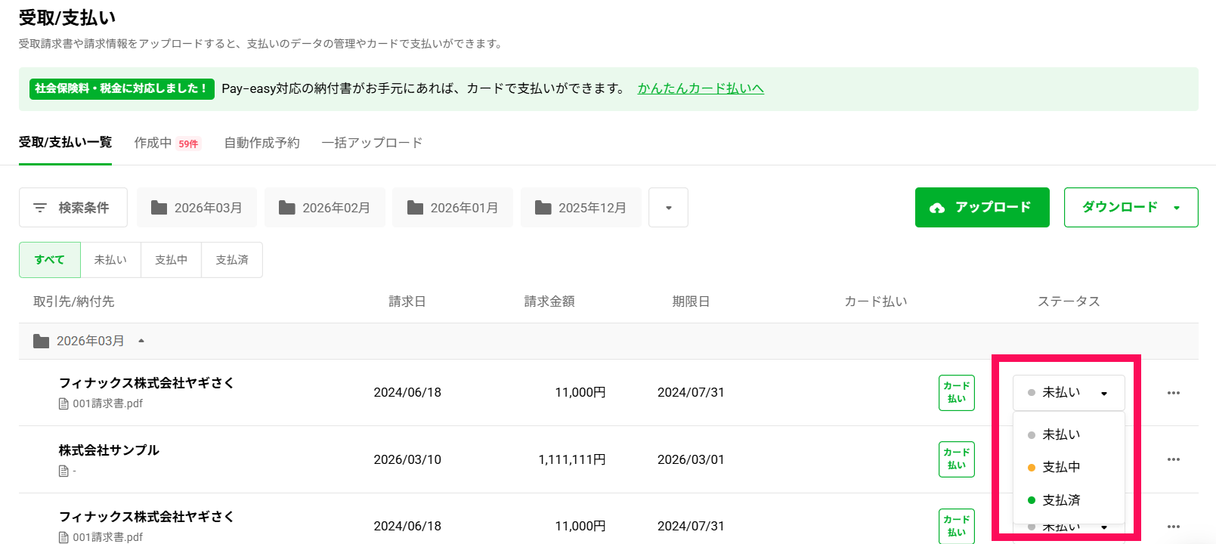Open the 2026年01月 folder shortcut

coord(453,207)
